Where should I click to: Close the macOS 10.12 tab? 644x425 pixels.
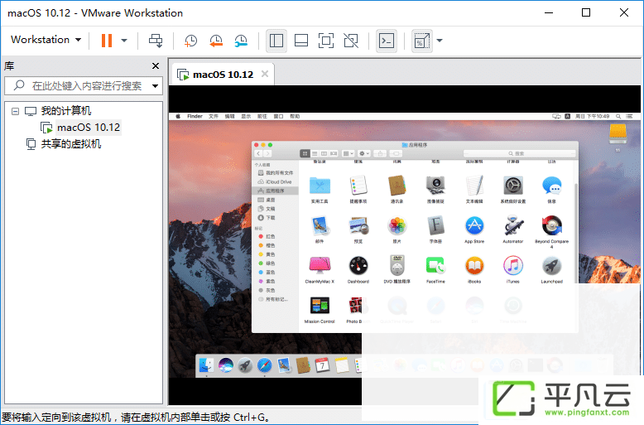(x=265, y=74)
